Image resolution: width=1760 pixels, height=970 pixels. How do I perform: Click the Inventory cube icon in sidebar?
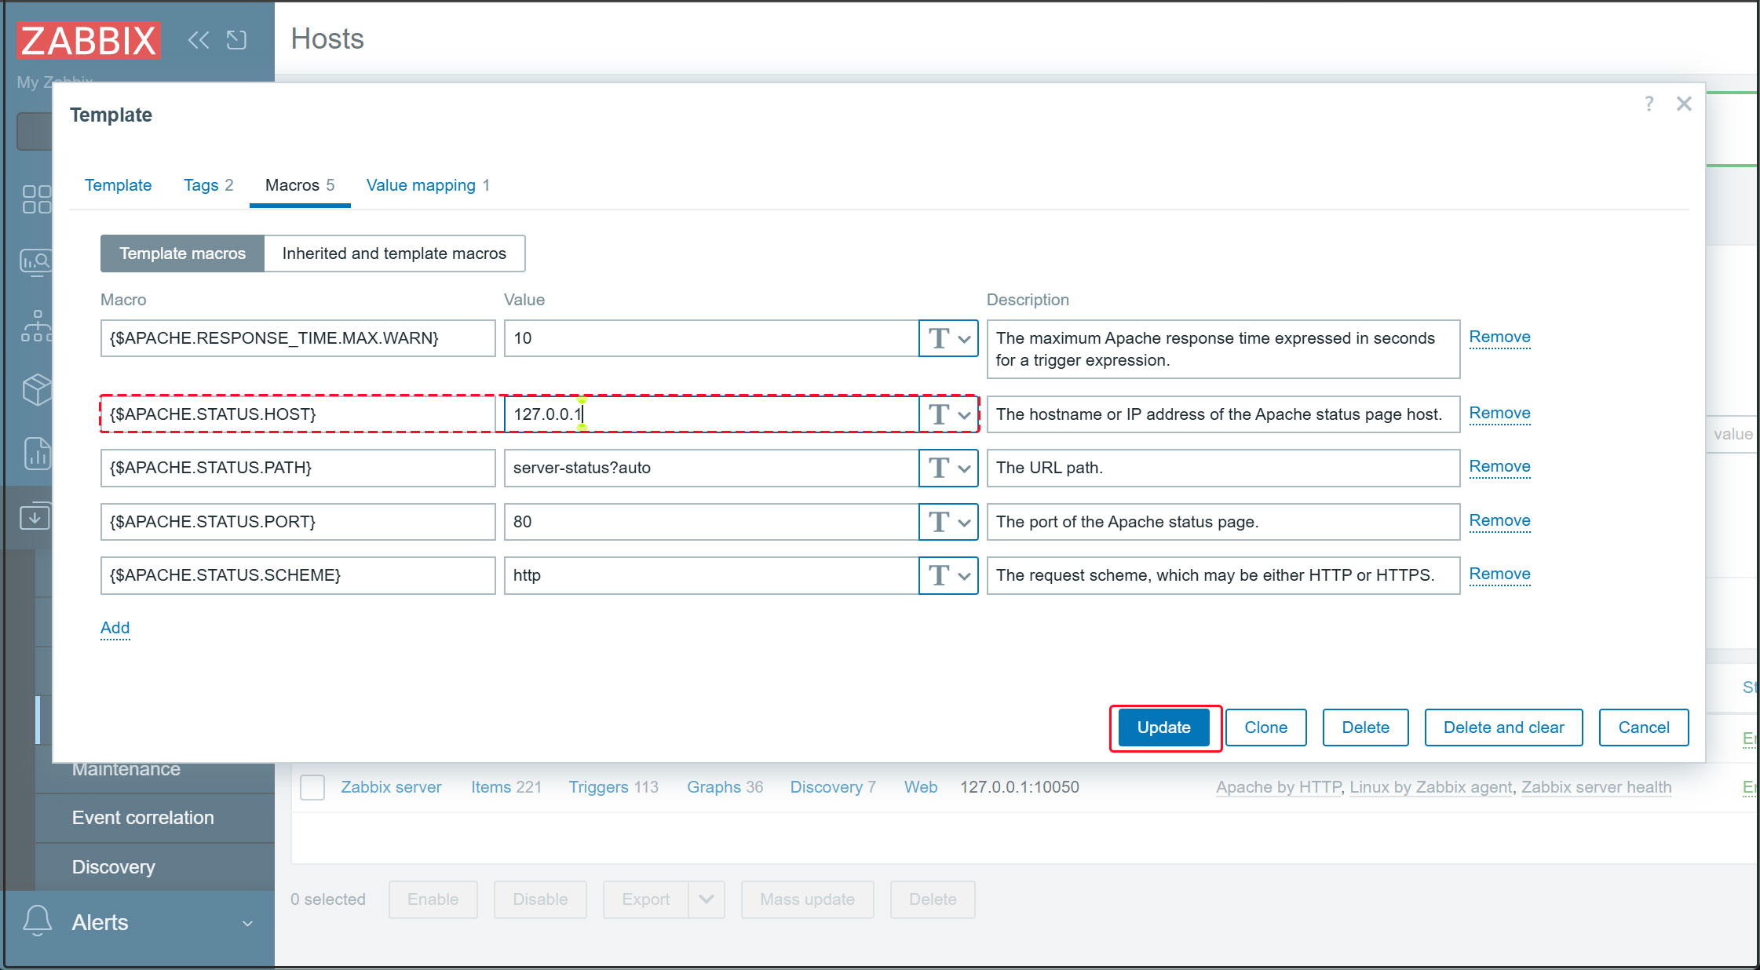coord(36,388)
